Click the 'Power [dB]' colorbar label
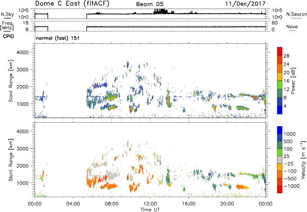 293,81
